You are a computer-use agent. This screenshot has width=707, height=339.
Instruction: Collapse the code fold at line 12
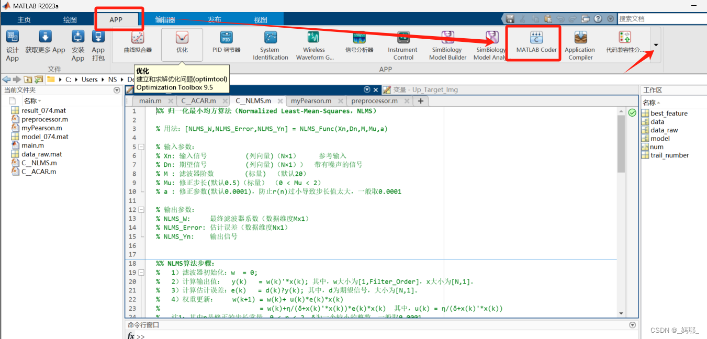click(141, 210)
